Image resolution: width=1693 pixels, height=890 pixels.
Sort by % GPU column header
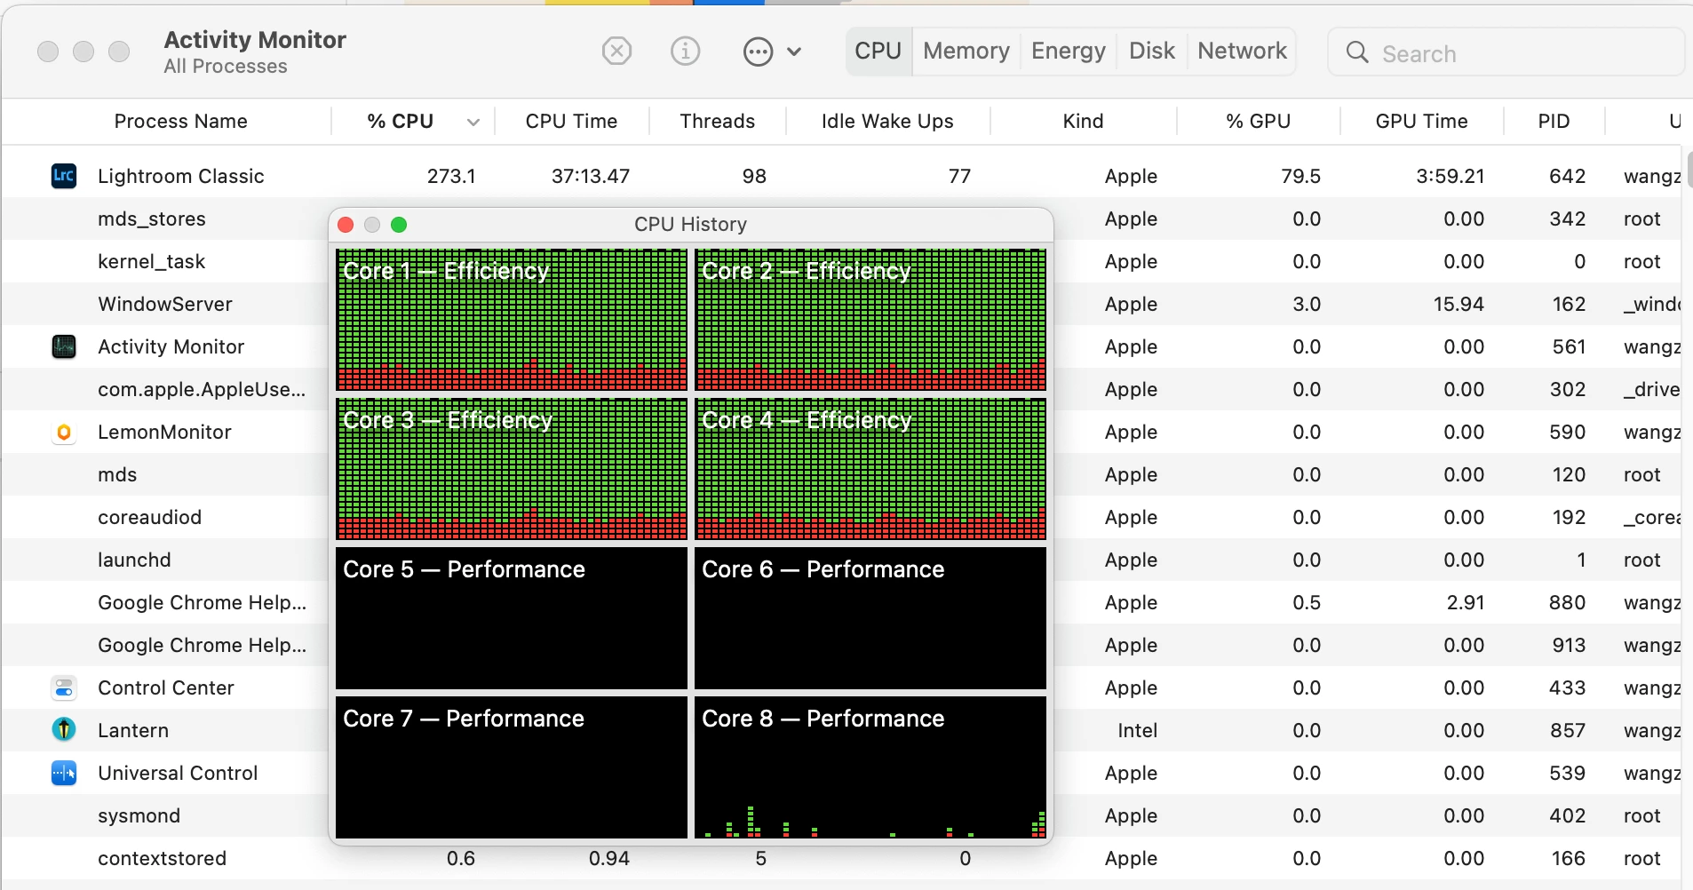pos(1258,121)
